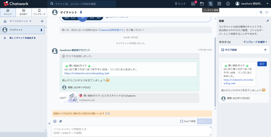This screenshot has height=137, width=271.
Task: Click the emoji smiley icon
Action: [x=55, y=121]
